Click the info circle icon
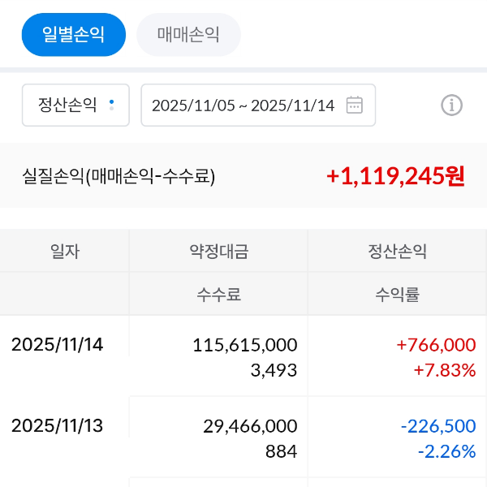487x487 pixels. (451, 105)
